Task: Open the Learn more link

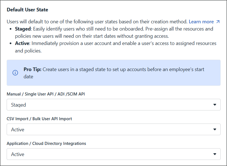Action: (201, 22)
